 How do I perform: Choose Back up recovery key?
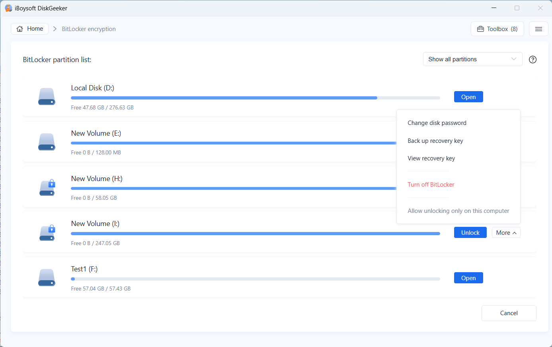point(435,141)
